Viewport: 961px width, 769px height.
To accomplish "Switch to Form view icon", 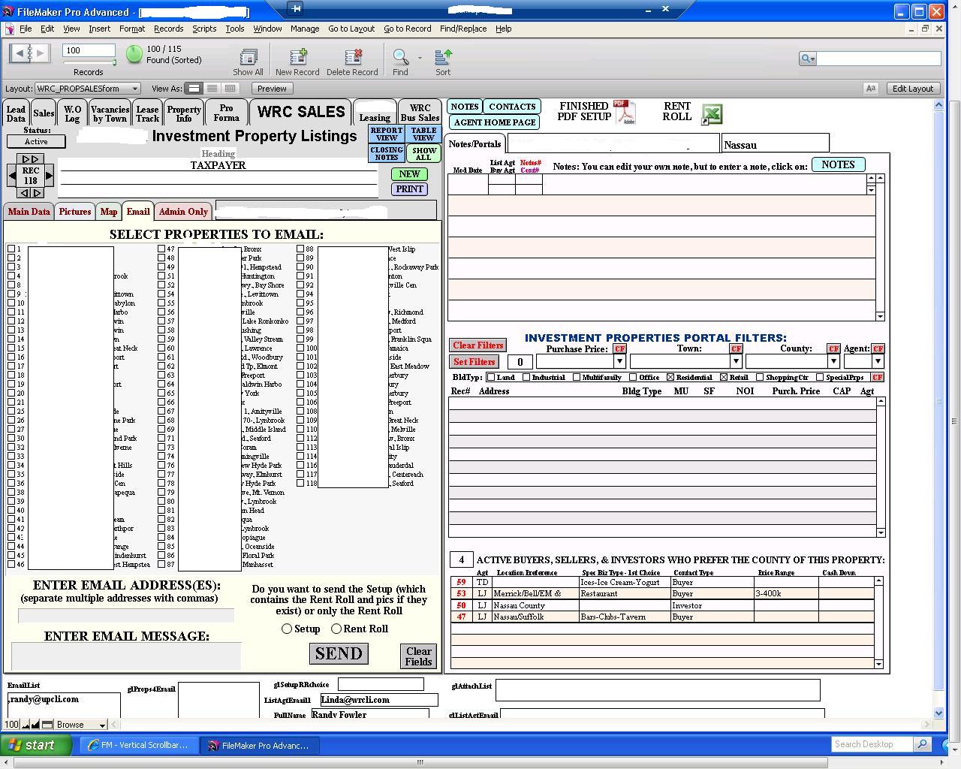I will point(194,89).
